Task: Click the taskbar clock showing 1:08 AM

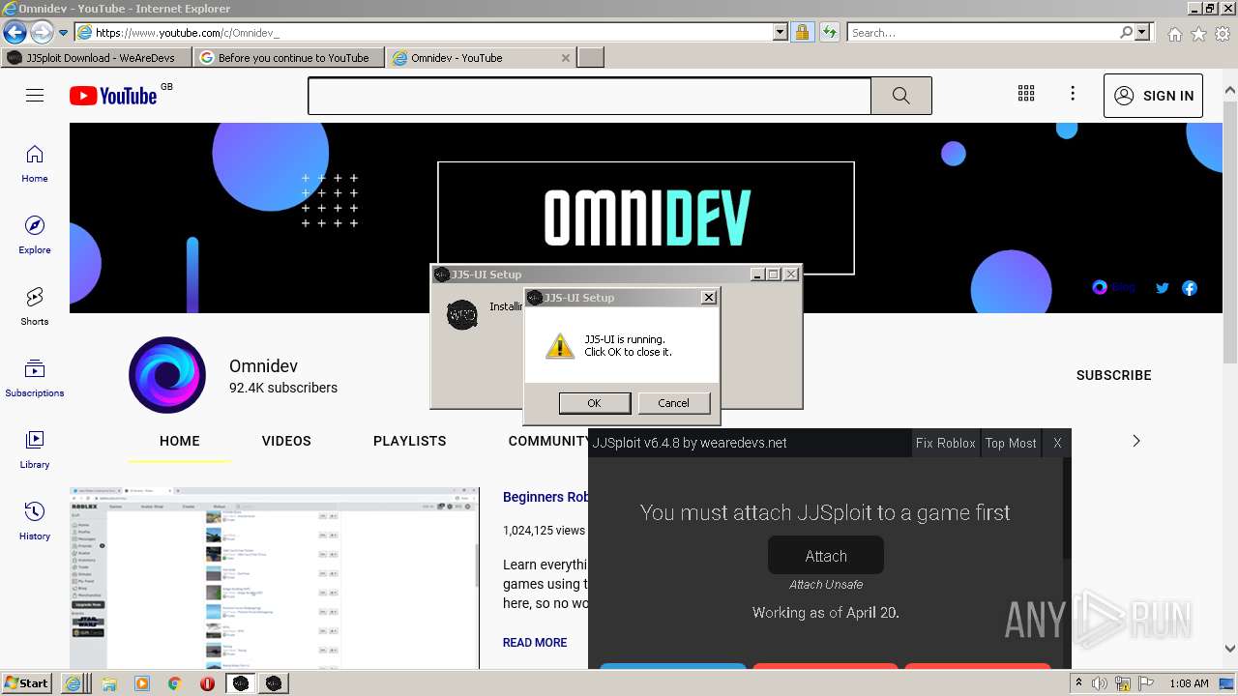Action: pyautogui.click(x=1189, y=683)
